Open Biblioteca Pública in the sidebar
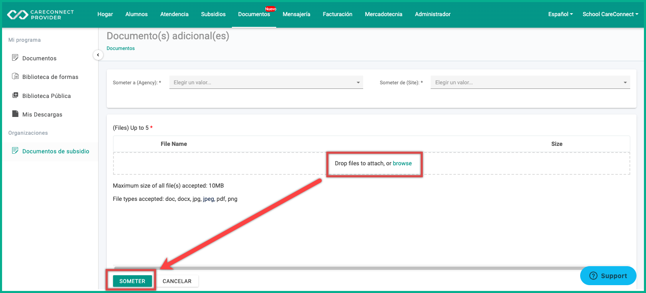646x293 pixels. [x=46, y=96]
